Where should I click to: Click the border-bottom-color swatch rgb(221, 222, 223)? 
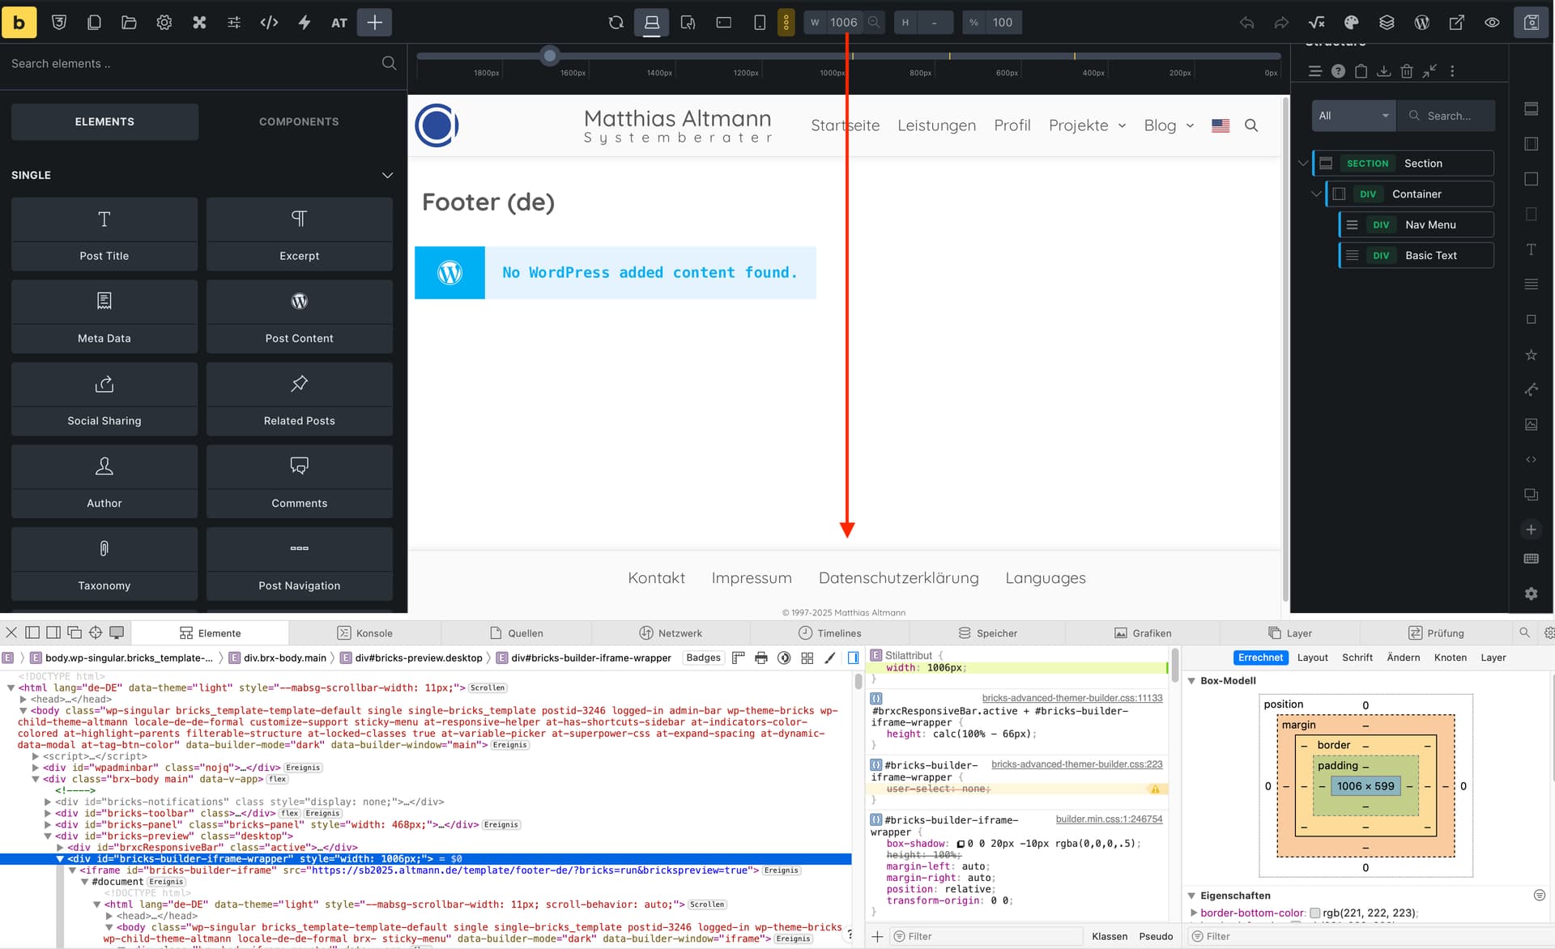coord(1314,913)
